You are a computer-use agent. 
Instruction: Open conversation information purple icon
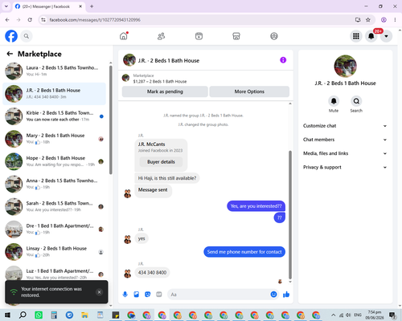coord(283,60)
